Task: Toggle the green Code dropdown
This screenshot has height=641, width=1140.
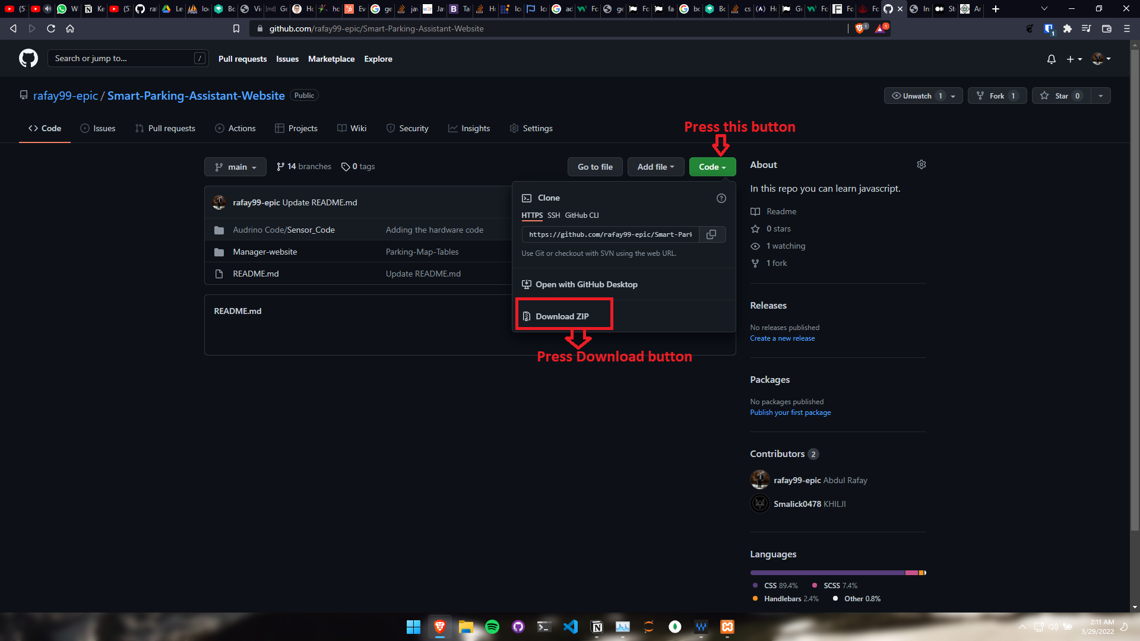Action: (712, 167)
